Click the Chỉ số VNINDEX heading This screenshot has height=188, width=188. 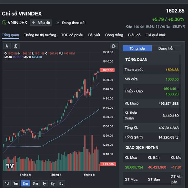point(22,13)
